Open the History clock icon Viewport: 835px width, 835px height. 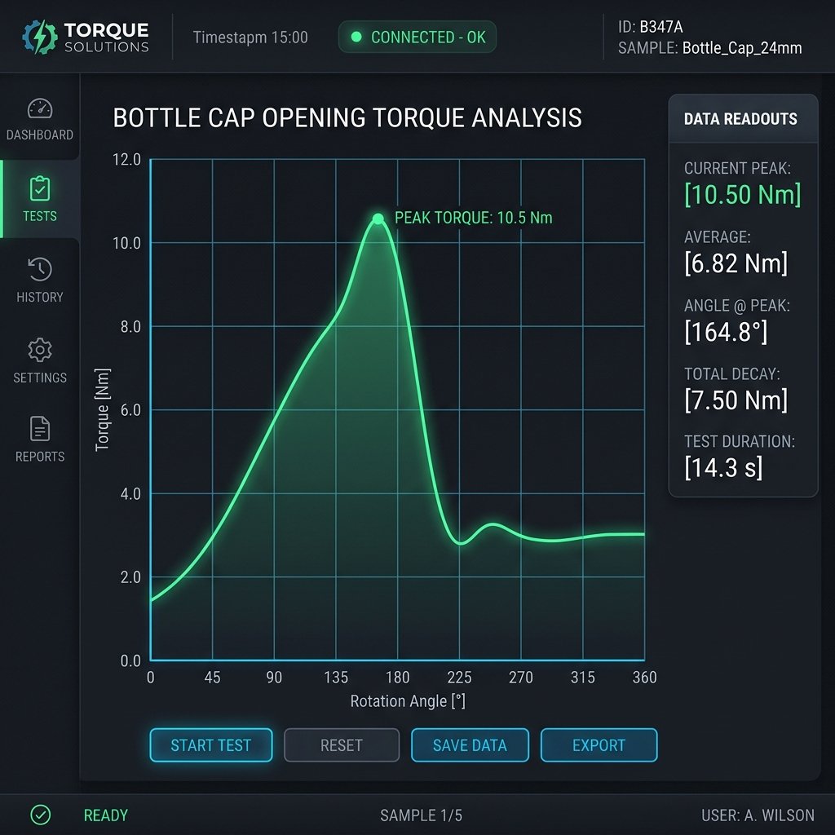[x=39, y=270]
